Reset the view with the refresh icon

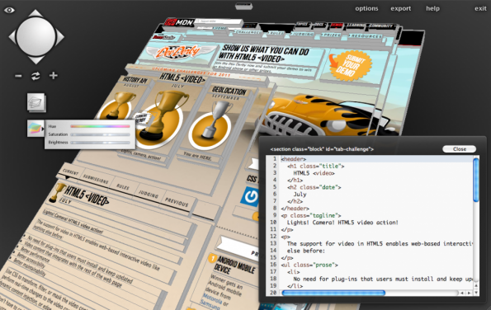tap(35, 76)
